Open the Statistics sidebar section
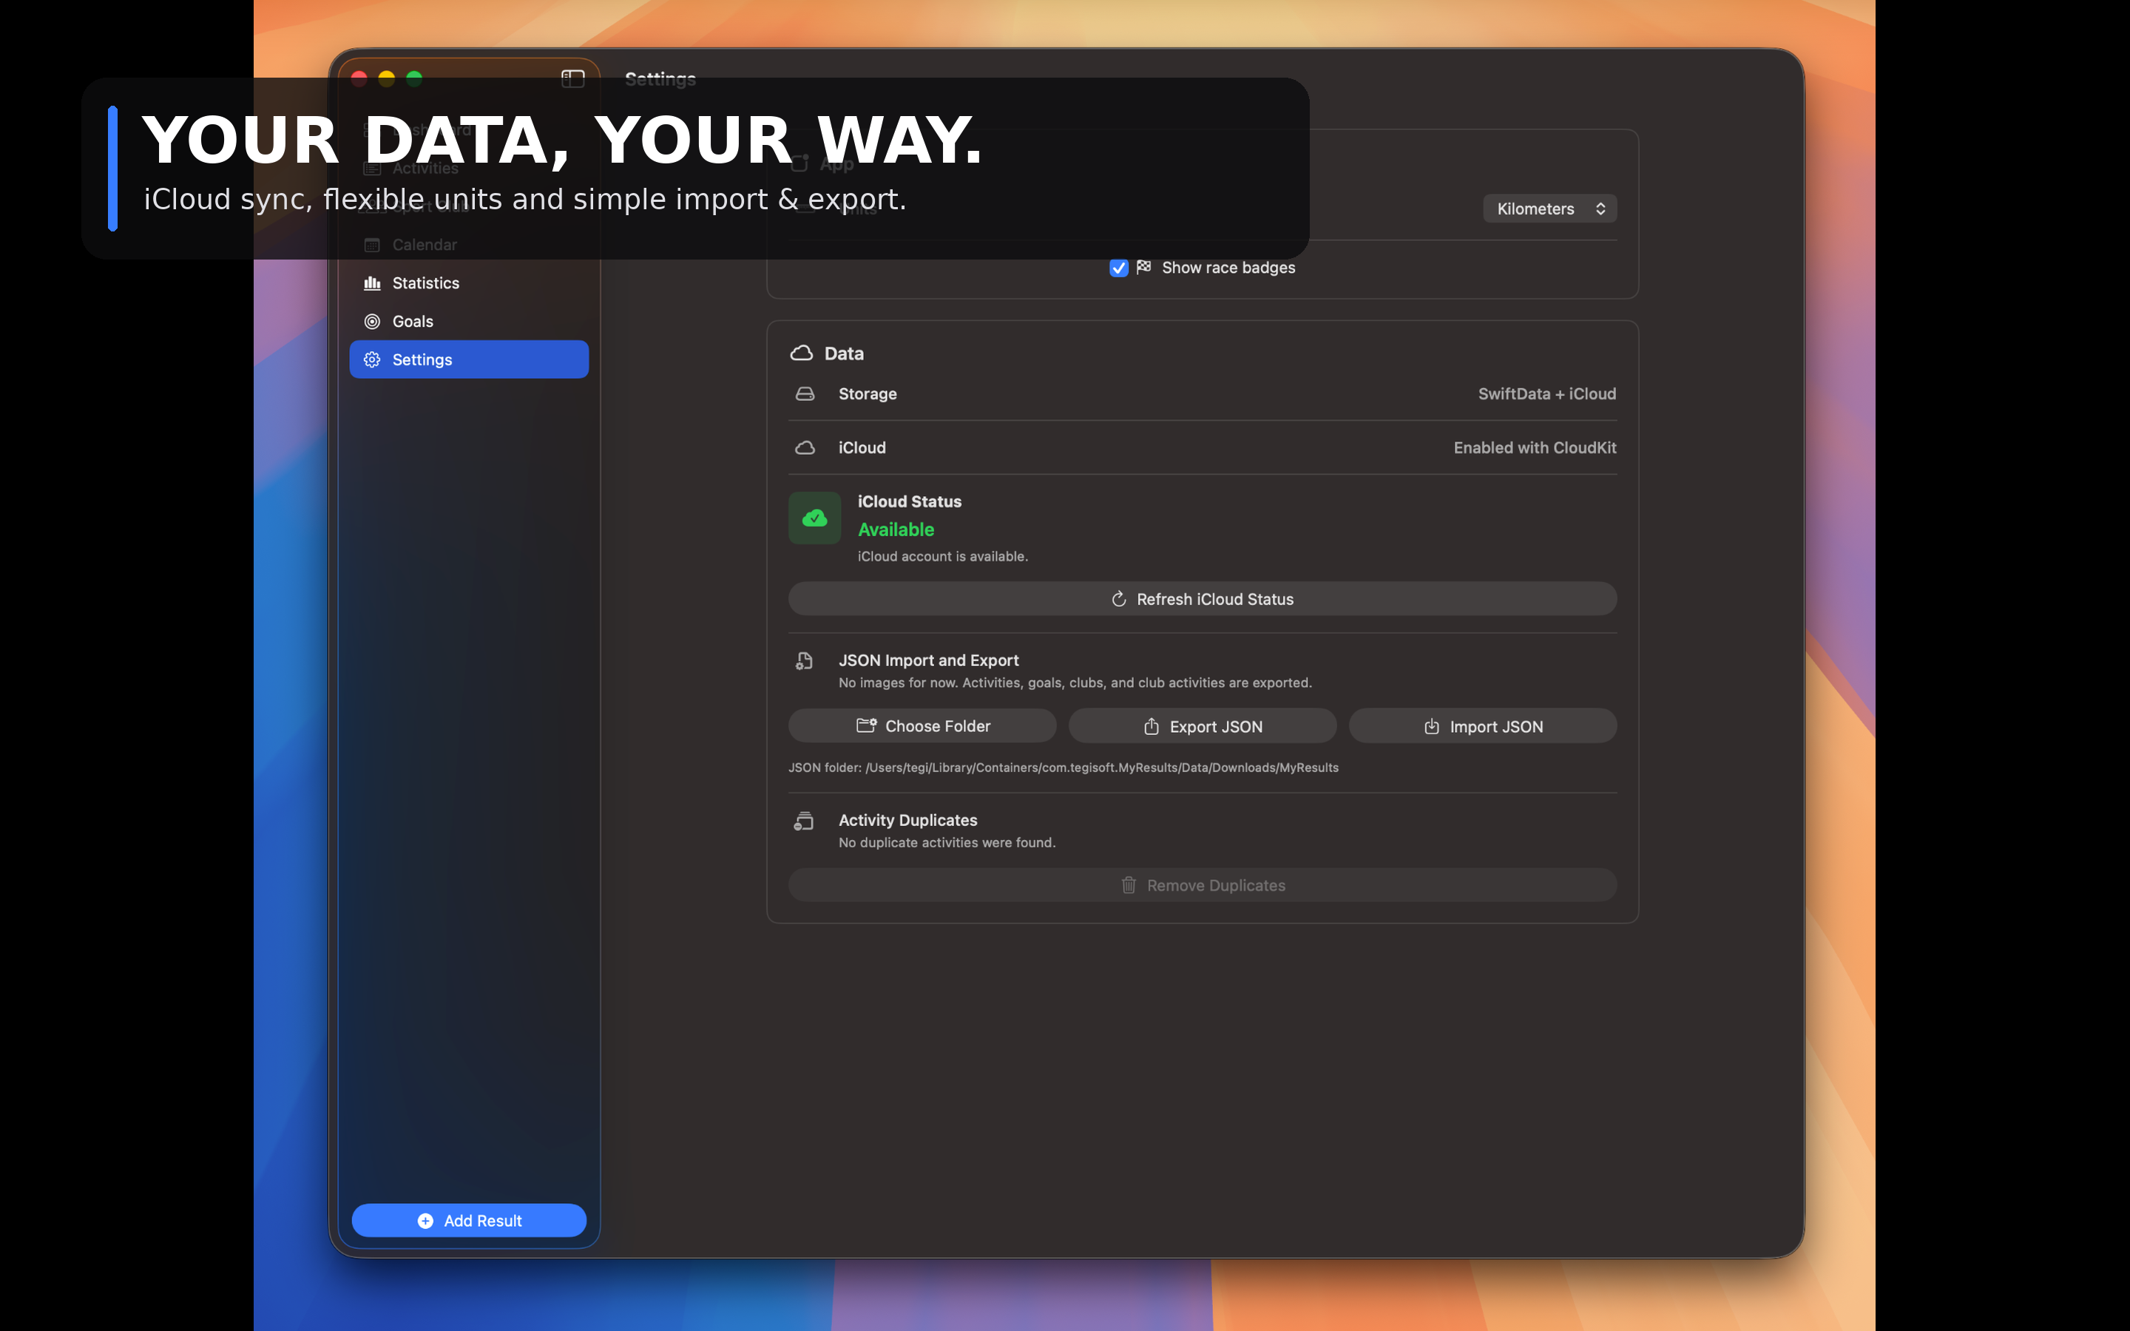Screen dimensions: 2130x1331 pos(468,282)
